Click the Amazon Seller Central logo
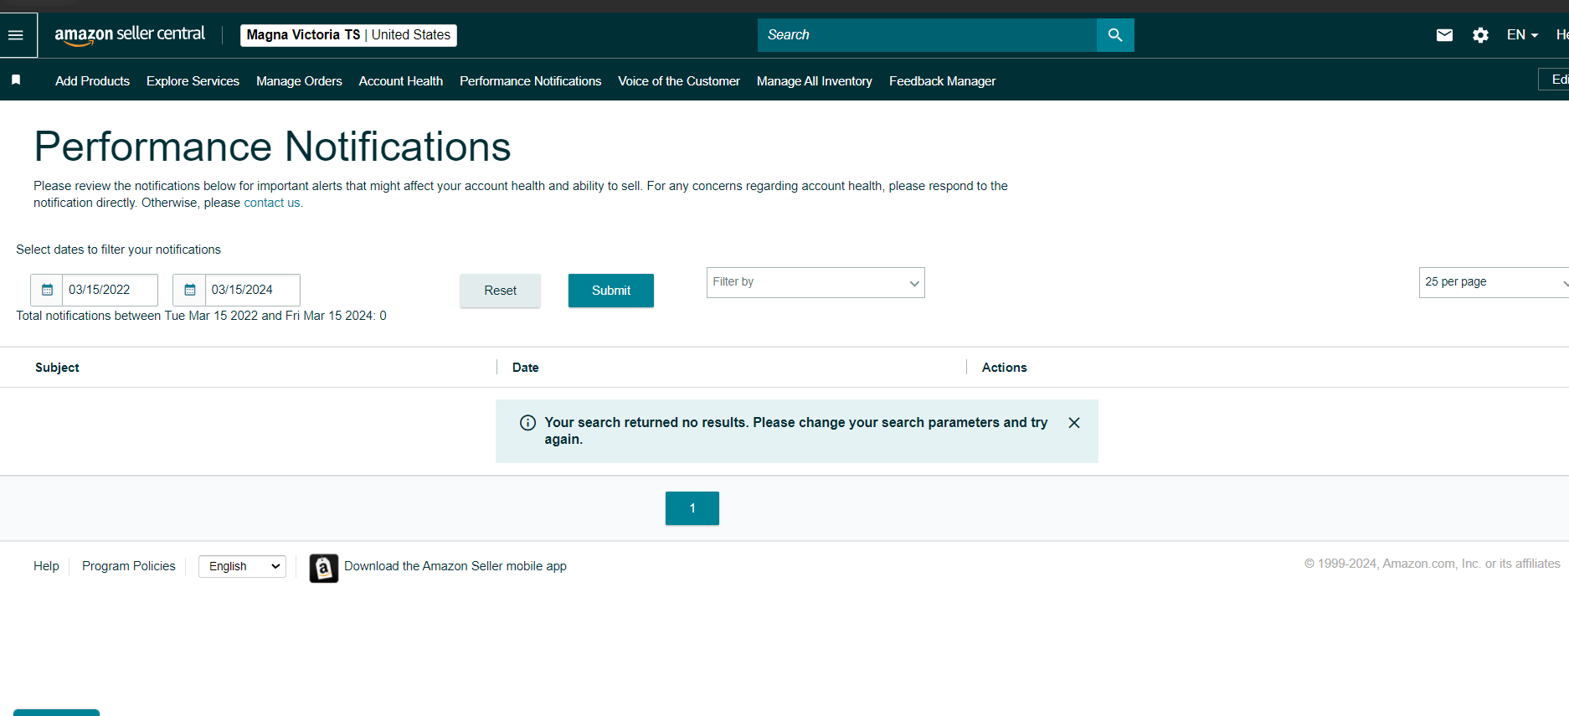 130,35
